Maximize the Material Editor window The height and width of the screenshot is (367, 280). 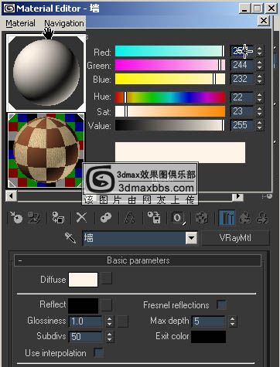(x=258, y=8)
